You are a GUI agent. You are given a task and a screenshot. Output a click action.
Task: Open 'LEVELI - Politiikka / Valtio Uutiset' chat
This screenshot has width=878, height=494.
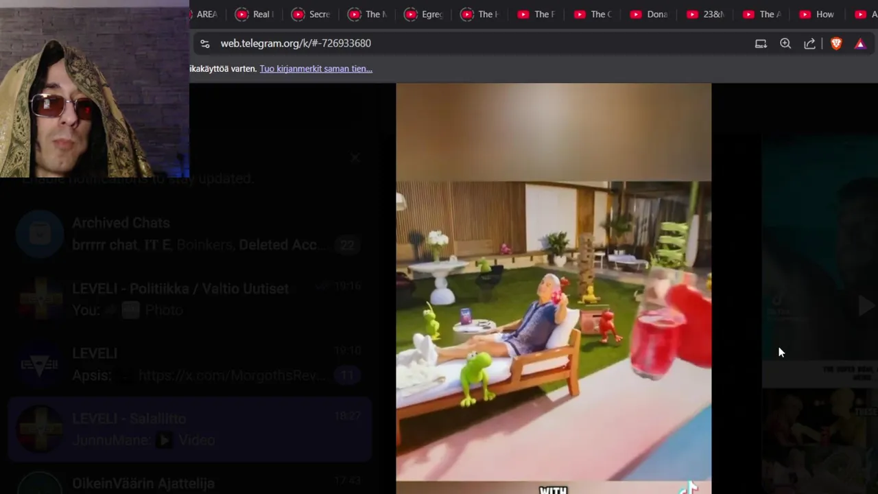[x=190, y=299]
